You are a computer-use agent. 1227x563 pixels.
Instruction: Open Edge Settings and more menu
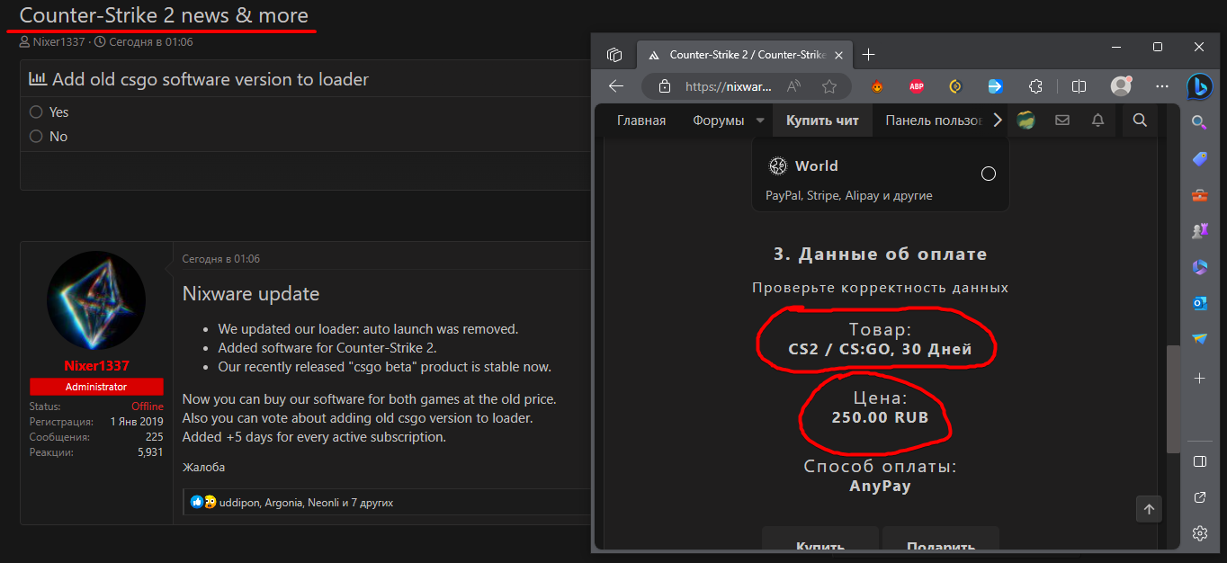1162,86
